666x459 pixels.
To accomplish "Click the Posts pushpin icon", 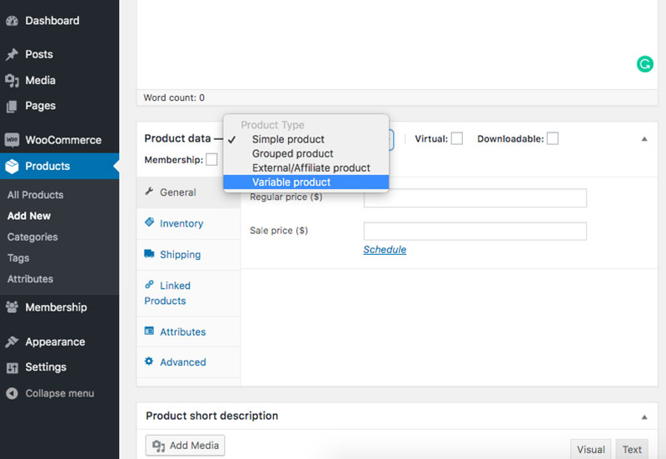I will (x=12, y=54).
